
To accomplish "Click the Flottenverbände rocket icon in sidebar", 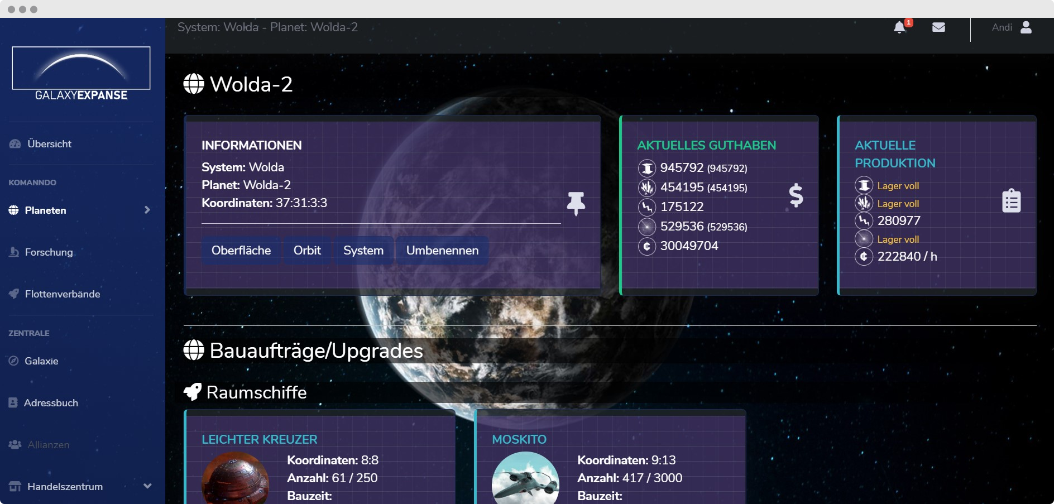I will pos(14,294).
